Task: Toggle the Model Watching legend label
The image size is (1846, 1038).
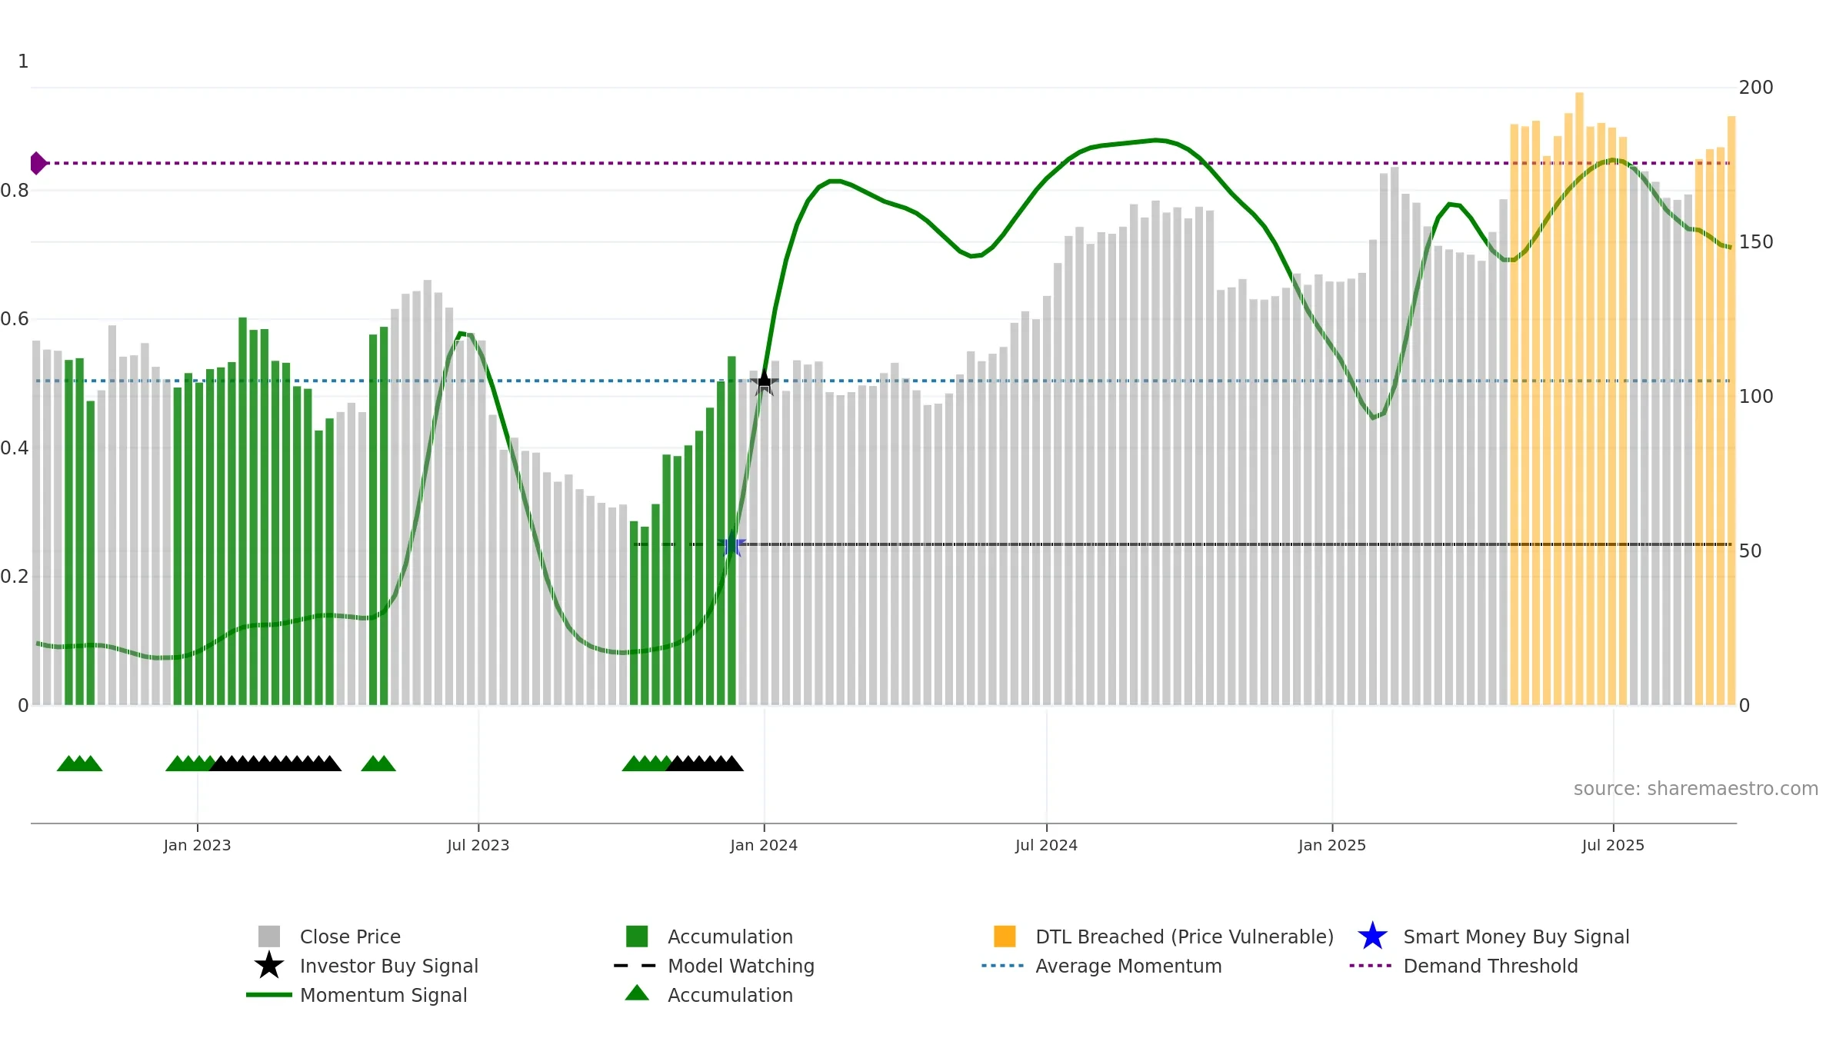Action: click(741, 966)
